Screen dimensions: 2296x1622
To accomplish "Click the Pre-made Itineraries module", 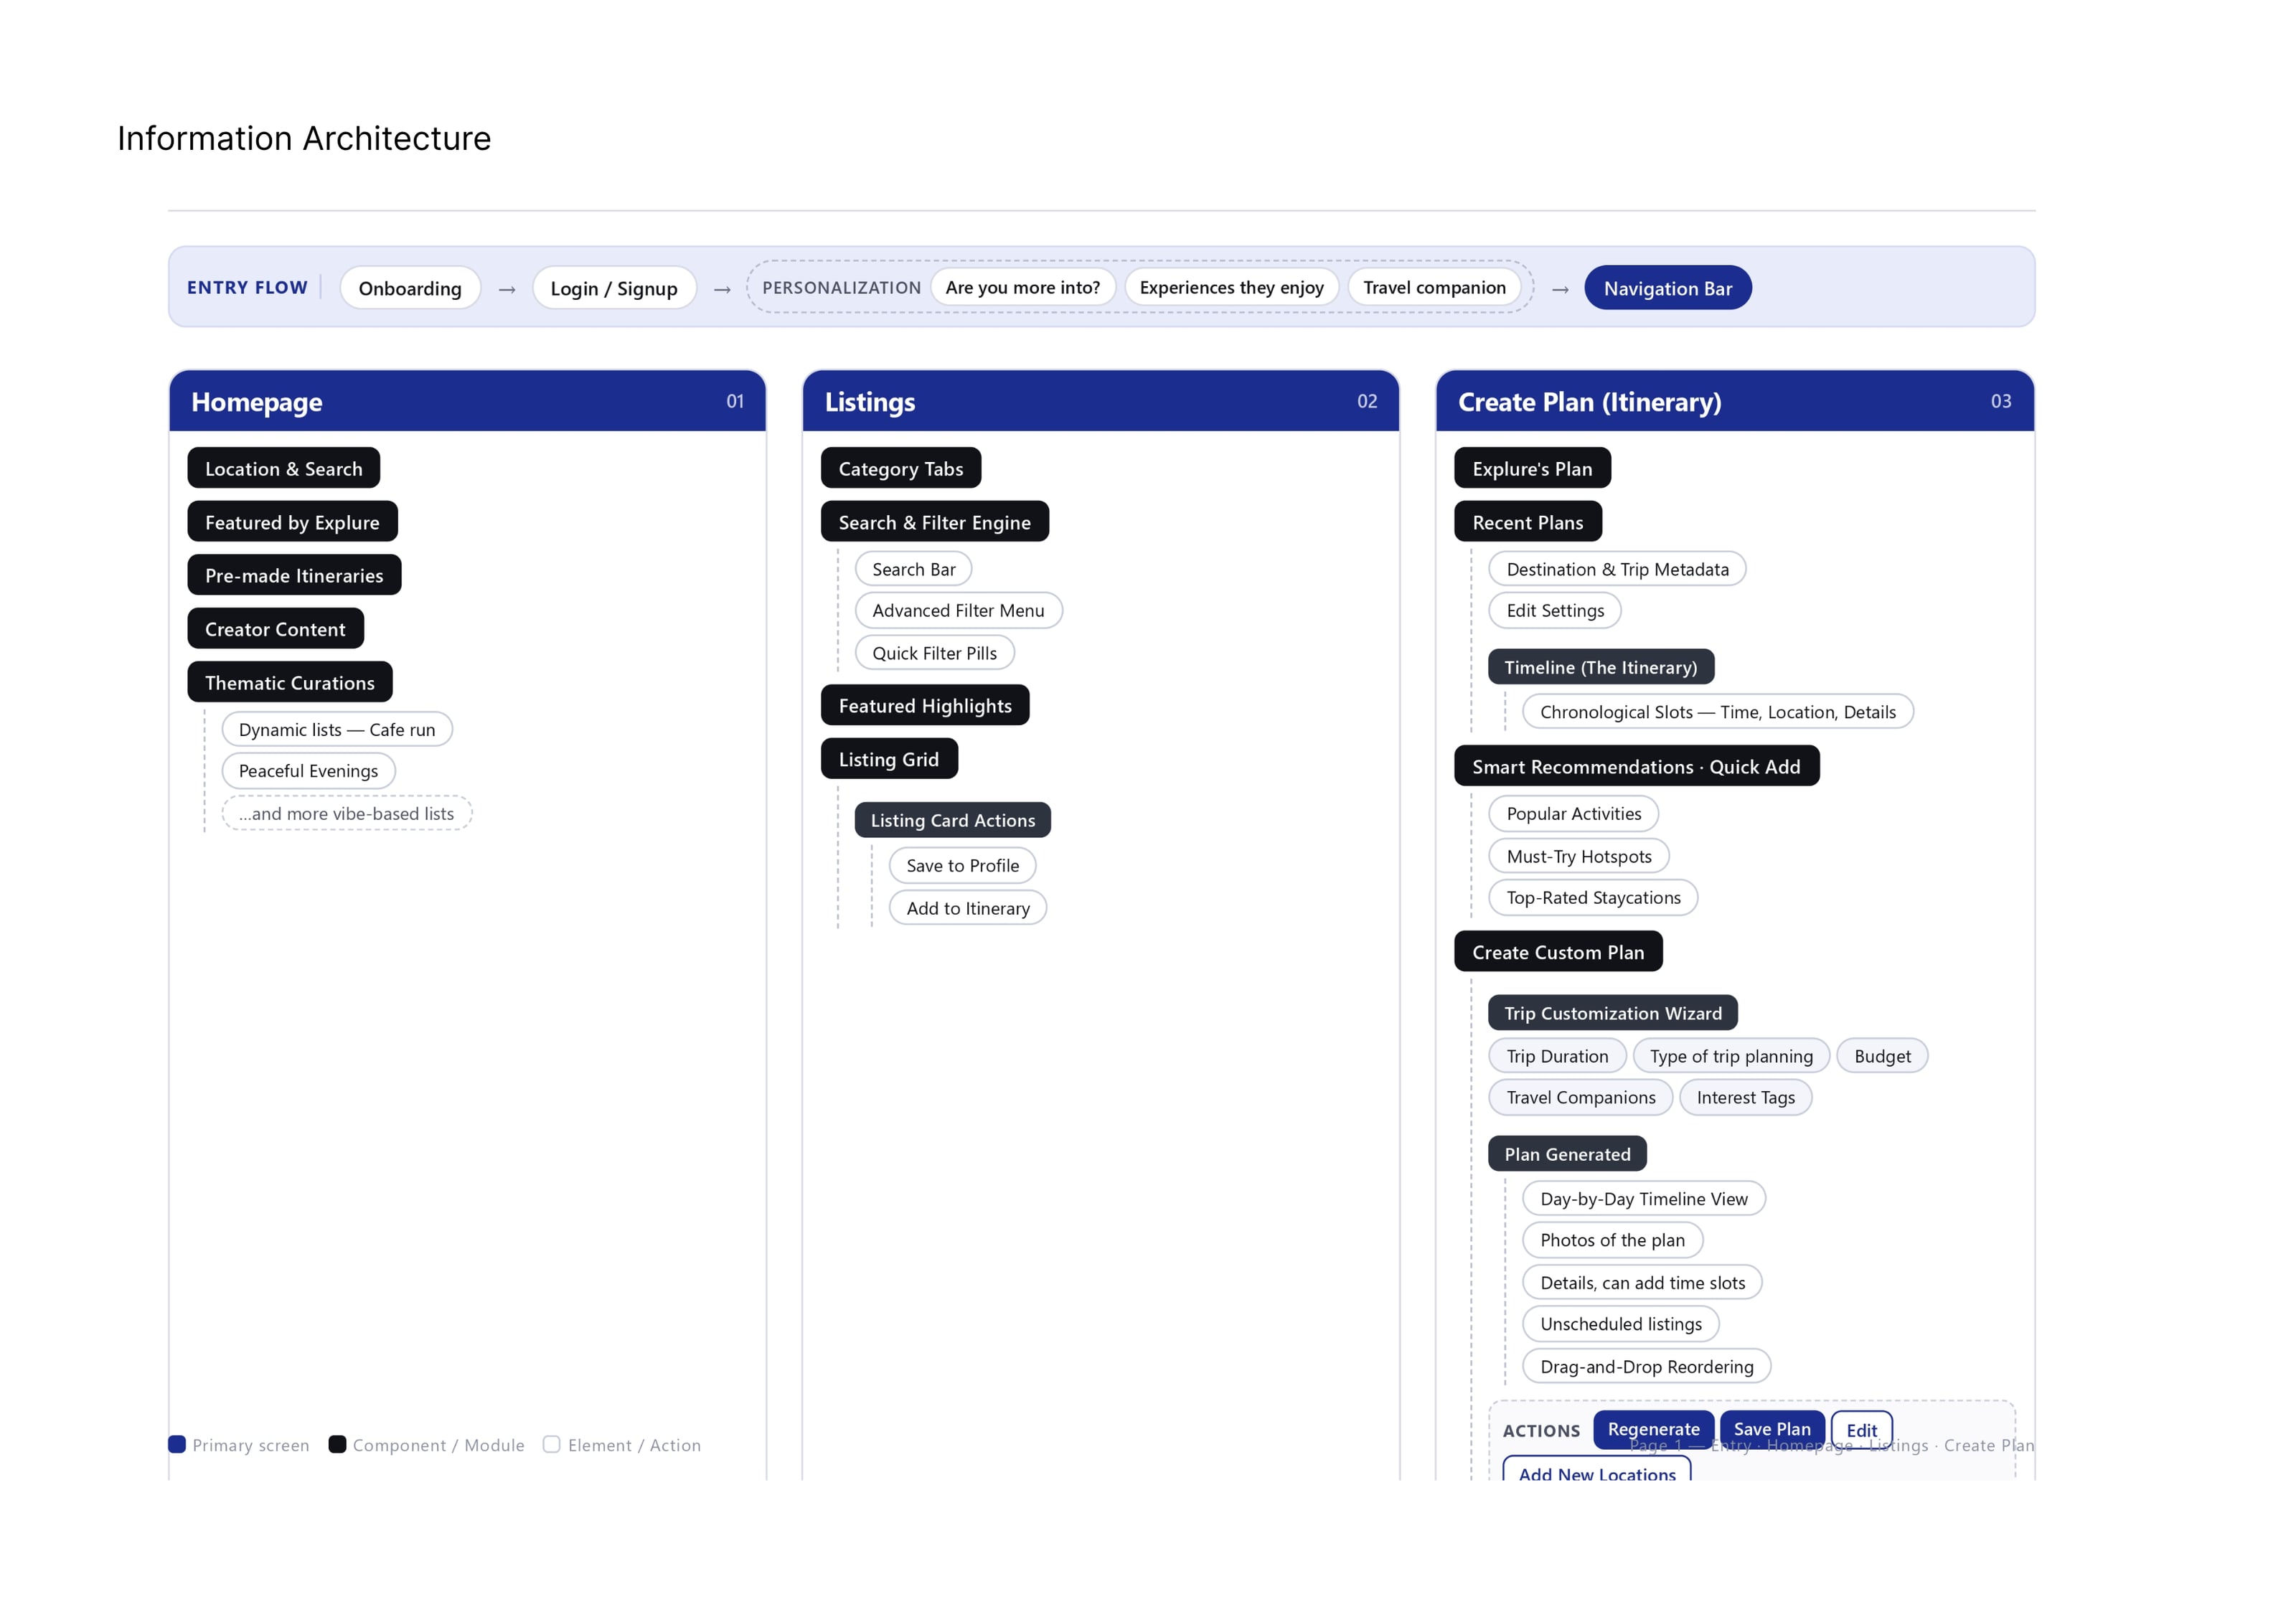I will coord(294,575).
